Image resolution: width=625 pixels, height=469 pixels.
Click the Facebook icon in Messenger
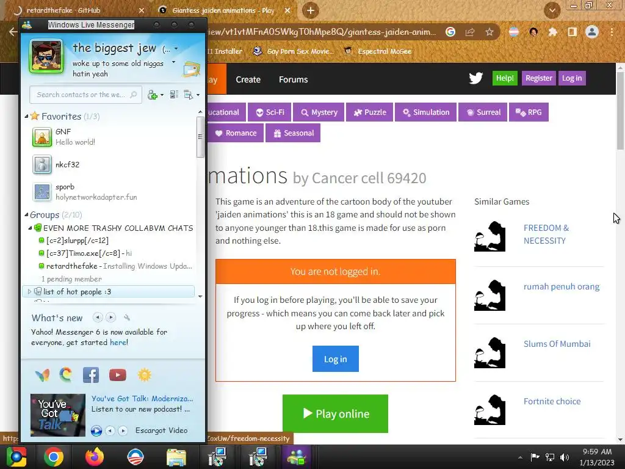tap(91, 376)
